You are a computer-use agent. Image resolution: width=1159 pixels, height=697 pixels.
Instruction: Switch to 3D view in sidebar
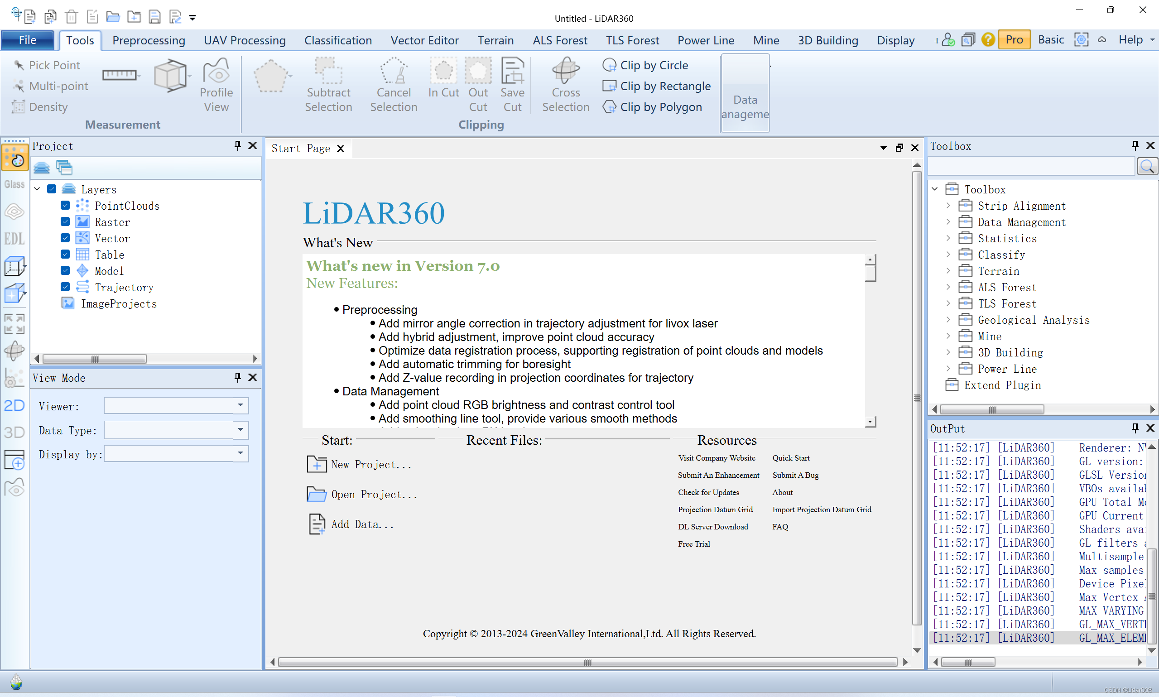pos(14,432)
